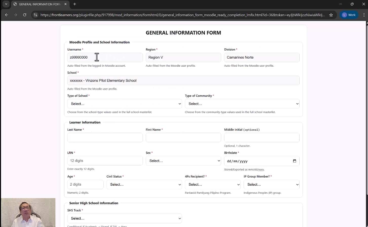Open the Sex dropdown
This screenshot has width=368, height=227.
pyautogui.click(x=183, y=161)
